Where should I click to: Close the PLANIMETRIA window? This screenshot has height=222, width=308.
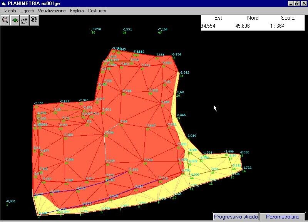(x=304, y=3)
